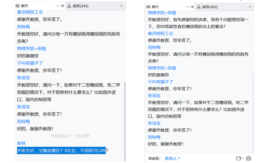
Task: Switch to the 成员(243) tab
Action: click(x=78, y=6)
